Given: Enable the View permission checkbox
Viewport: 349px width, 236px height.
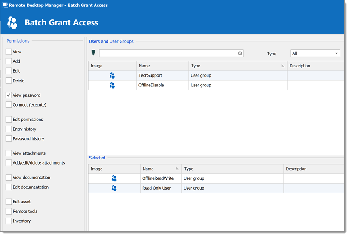Looking at the screenshot, I should pos(9,52).
